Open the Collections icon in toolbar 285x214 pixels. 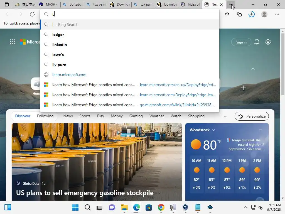pos(239,14)
